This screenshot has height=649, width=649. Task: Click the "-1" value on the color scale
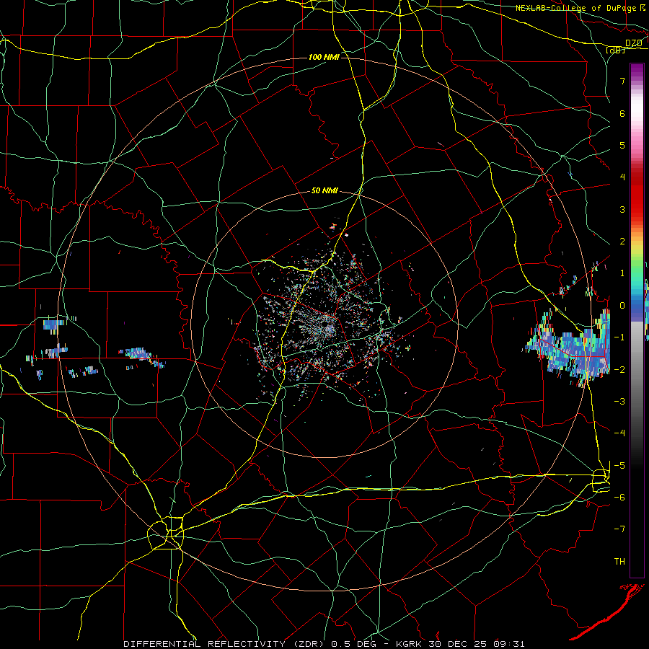(x=619, y=337)
